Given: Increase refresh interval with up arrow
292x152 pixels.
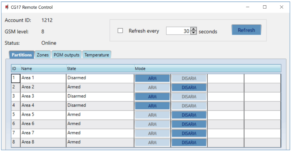Looking at the screenshot, I should click(x=194, y=29).
